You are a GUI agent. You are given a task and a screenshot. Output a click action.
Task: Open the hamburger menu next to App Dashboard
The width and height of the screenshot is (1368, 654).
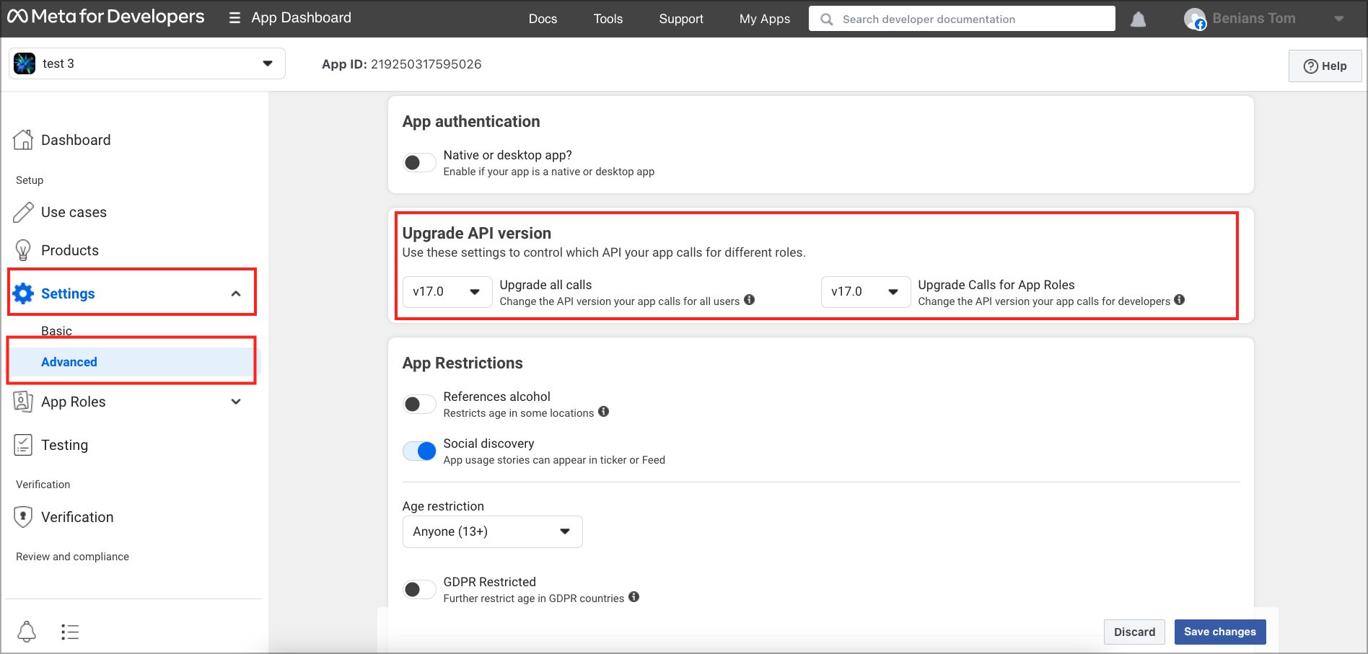coord(234,18)
